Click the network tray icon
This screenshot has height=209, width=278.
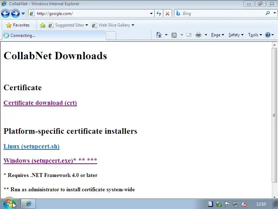tap(236, 204)
